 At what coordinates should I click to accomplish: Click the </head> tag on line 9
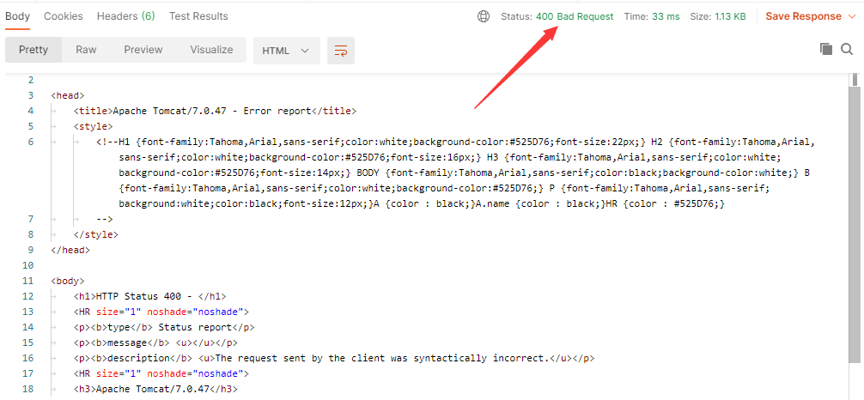pyautogui.click(x=70, y=250)
